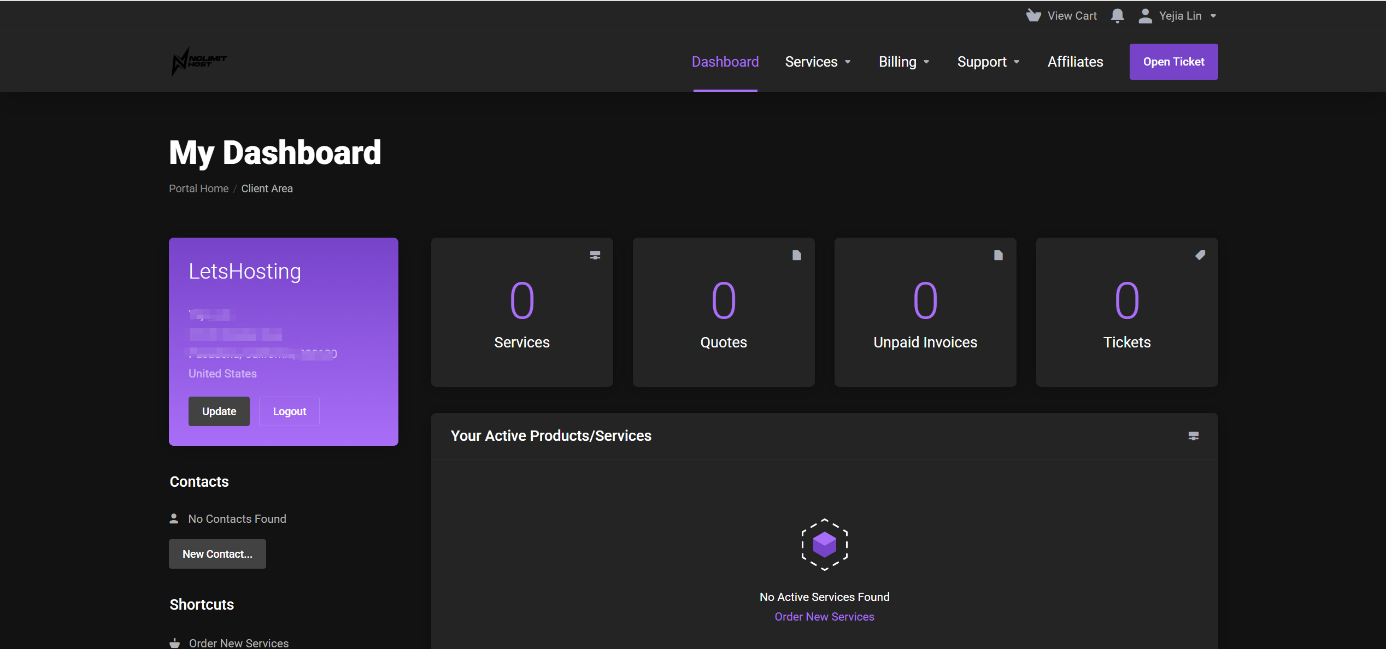Click the View Cart text
1386x649 pixels.
(1072, 16)
